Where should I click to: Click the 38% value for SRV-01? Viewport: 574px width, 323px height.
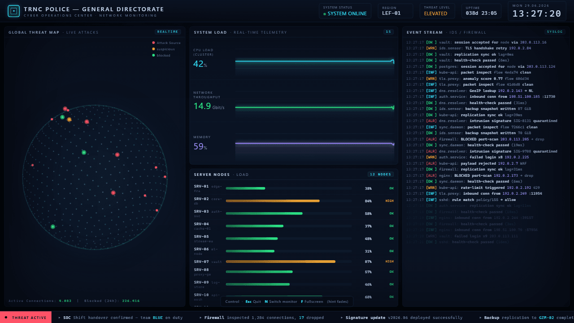coord(368,188)
